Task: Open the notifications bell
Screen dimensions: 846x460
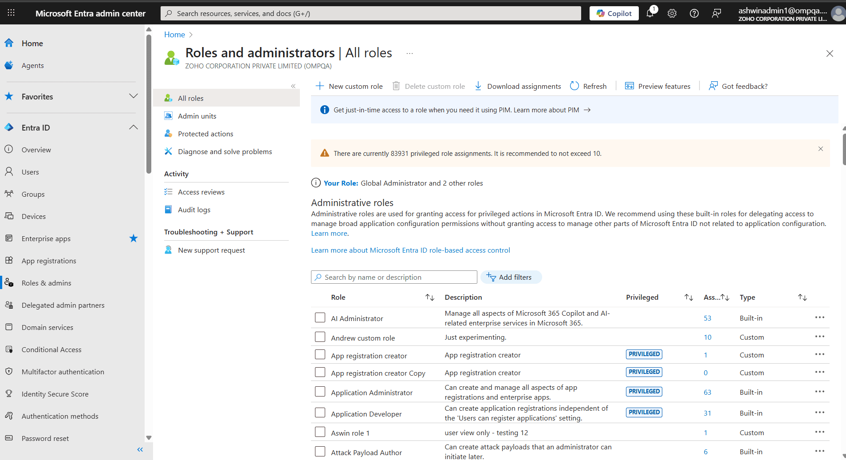Action: point(650,13)
